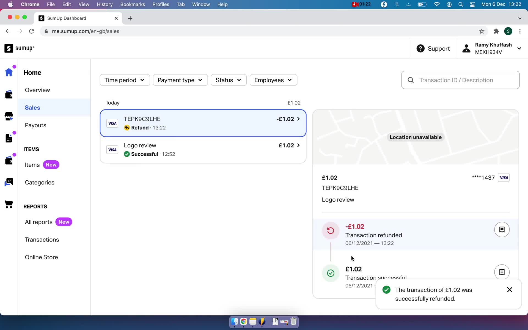The width and height of the screenshot is (528, 330).
Task: Open the payment links chat icon
Action: coord(9,182)
